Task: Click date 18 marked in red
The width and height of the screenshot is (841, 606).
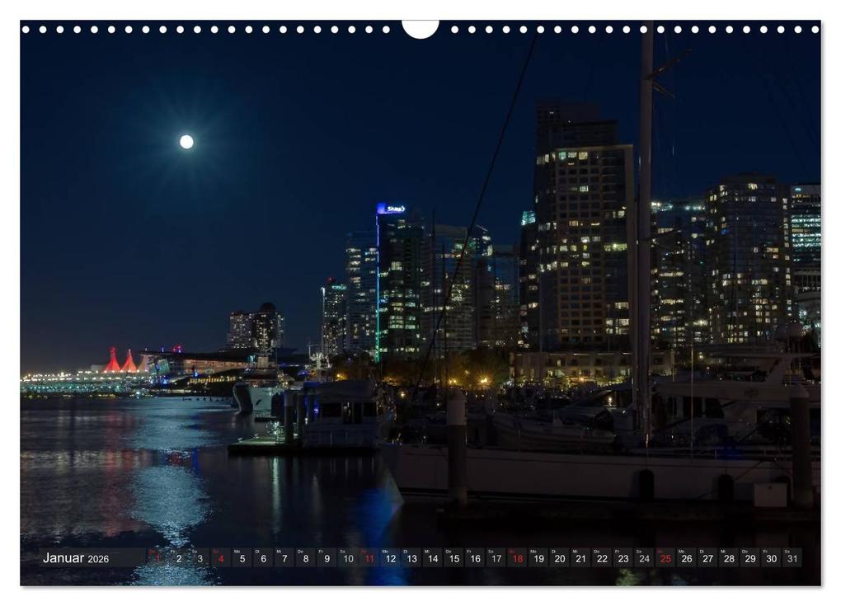Action: pyautogui.click(x=516, y=558)
